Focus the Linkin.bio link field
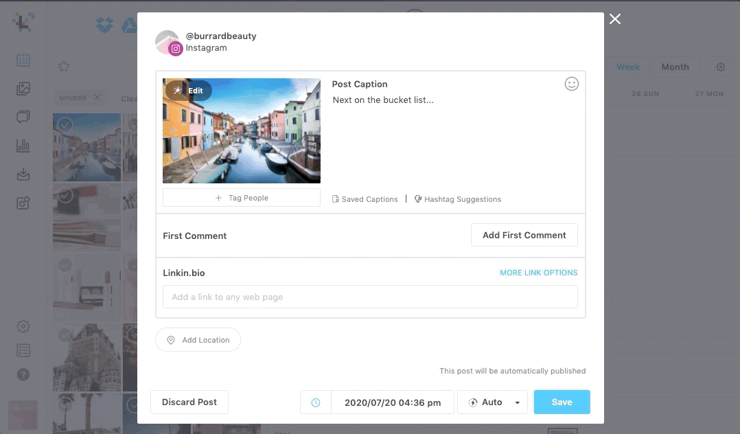 point(370,297)
